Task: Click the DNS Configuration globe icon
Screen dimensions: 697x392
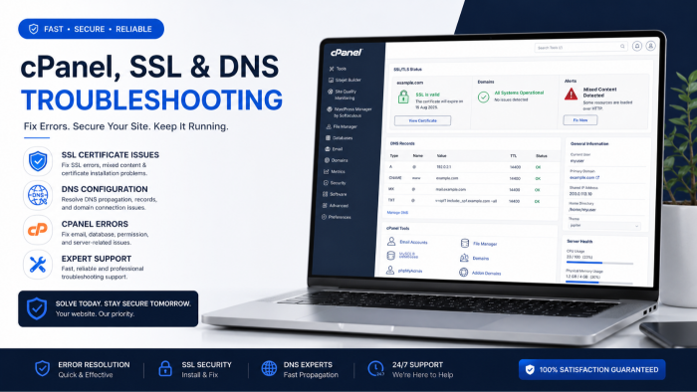Action: click(38, 195)
